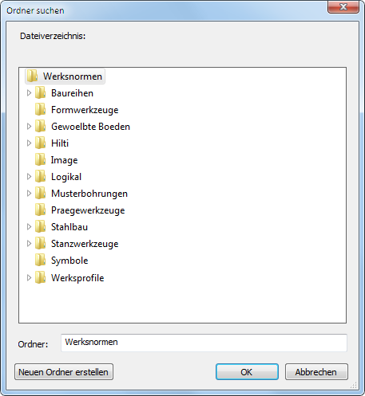The height and width of the screenshot is (396, 365).
Task: Select the Werksnormen label in the tree
Action: coord(73,76)
